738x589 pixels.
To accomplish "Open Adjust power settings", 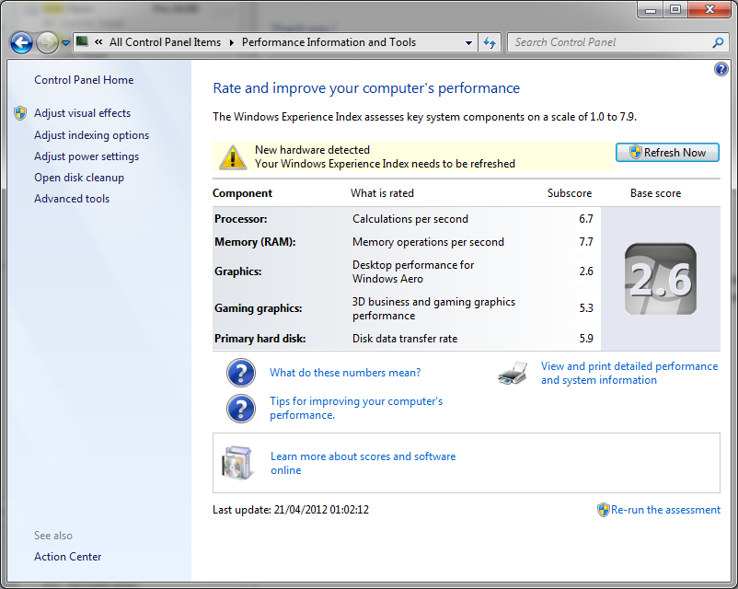I will click(86, 156).
